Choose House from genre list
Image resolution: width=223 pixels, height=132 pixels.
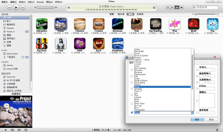pyautogui.click(x=162, y=87)
